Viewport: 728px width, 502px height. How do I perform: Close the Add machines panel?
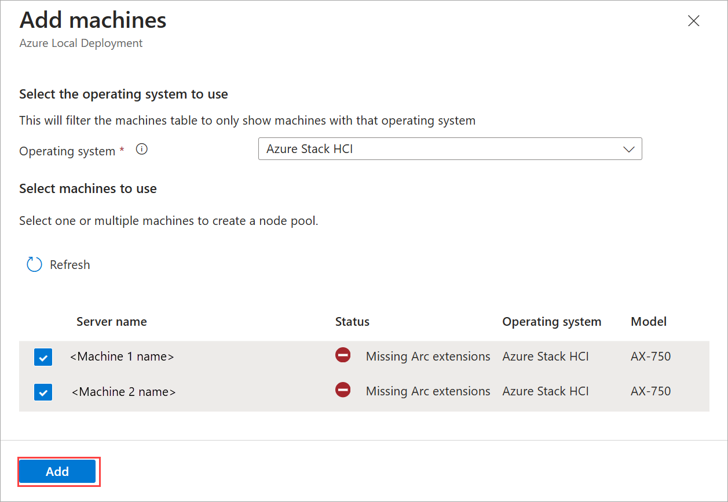(693, 21)
